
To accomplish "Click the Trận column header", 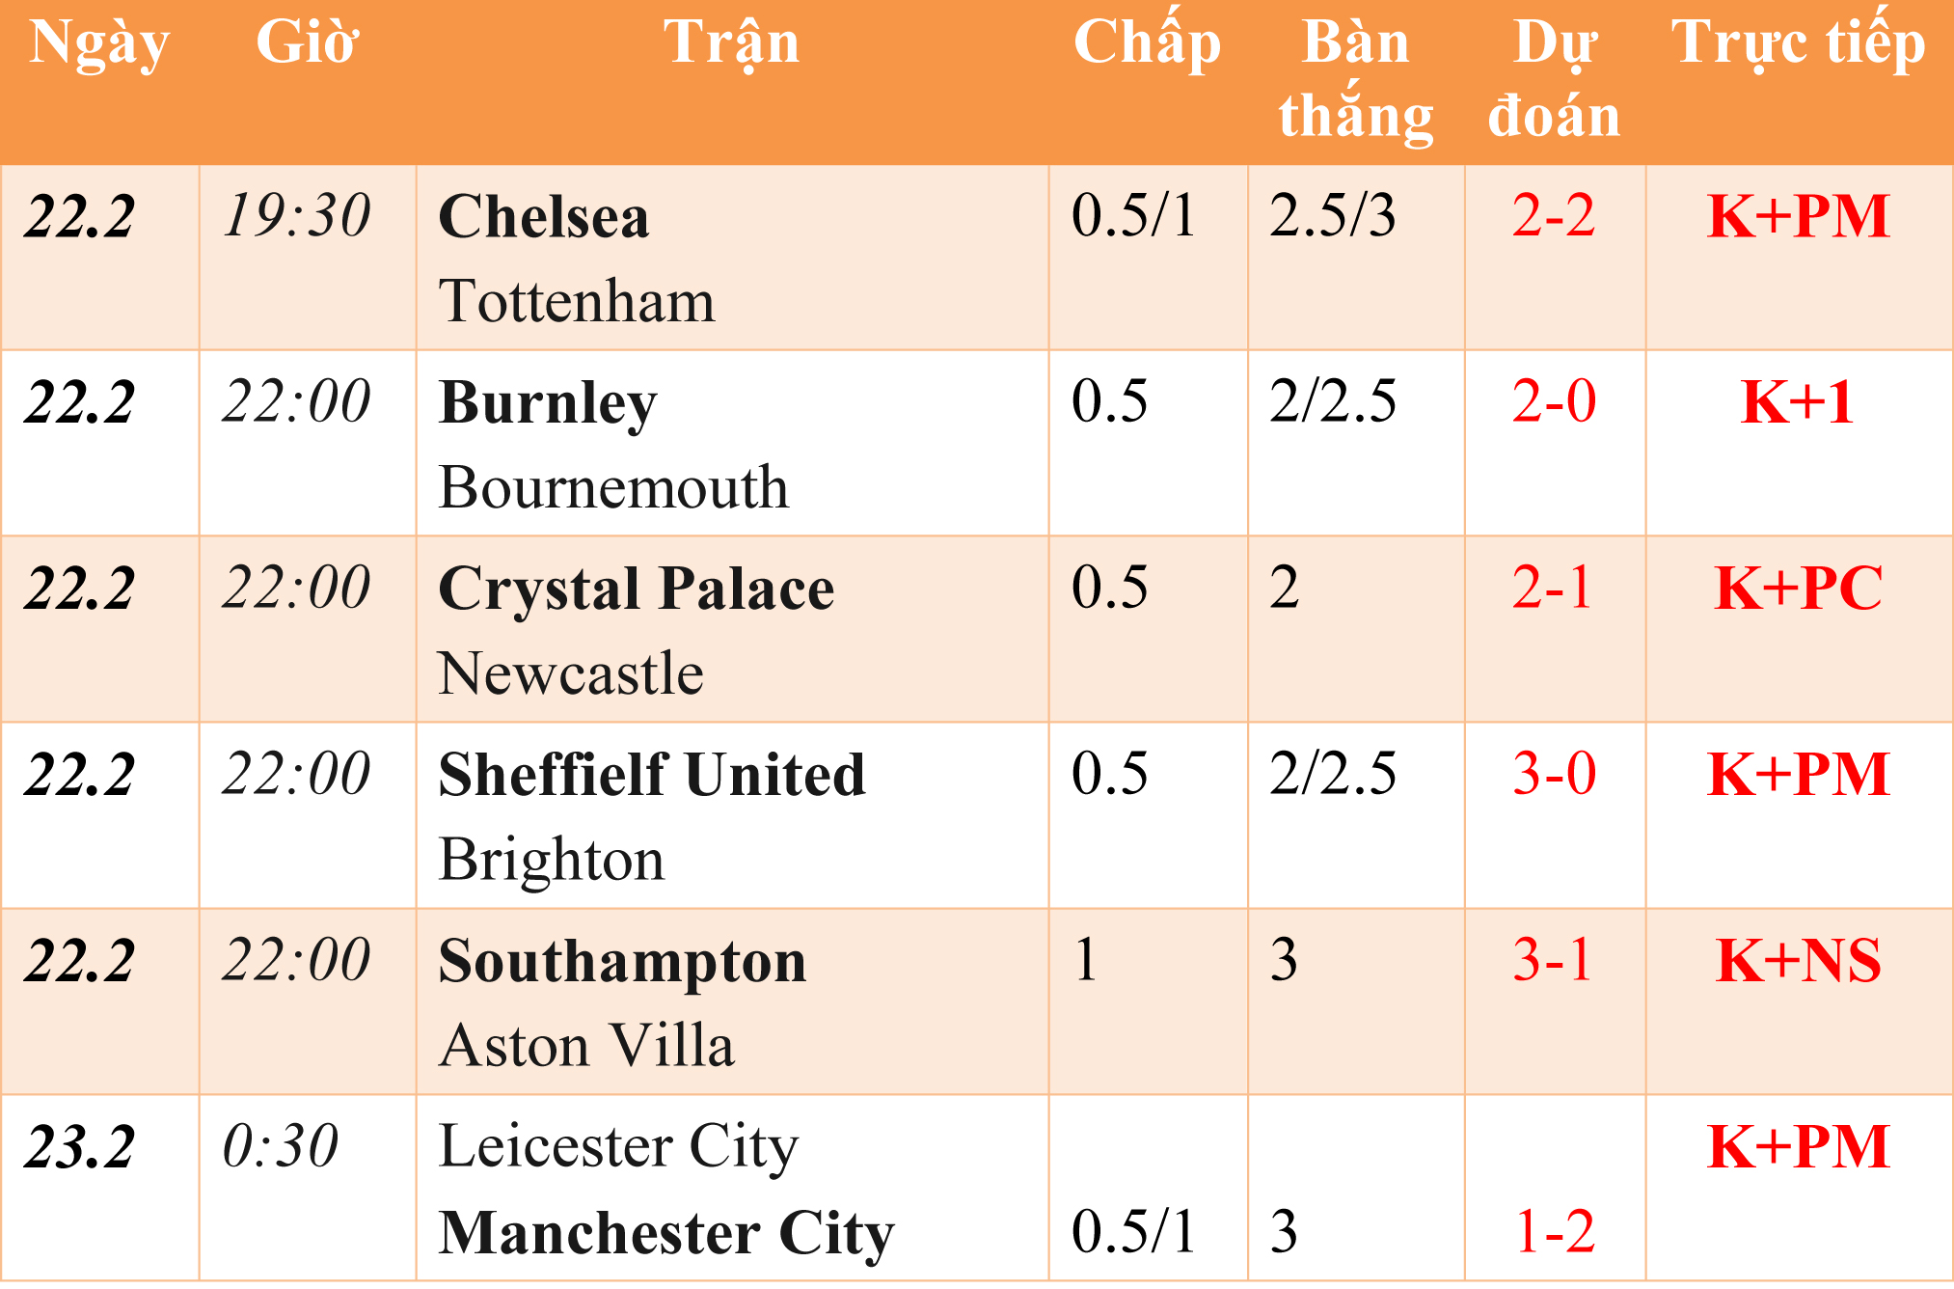I will [732, 44].
